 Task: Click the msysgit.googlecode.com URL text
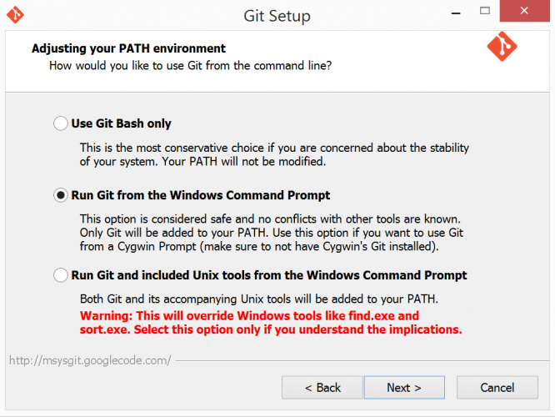pos(90,360)
